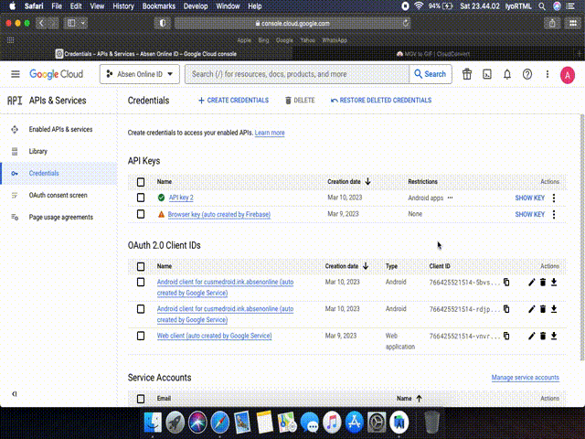Open Safari from the Dock
585x439 pixels.
220,422
